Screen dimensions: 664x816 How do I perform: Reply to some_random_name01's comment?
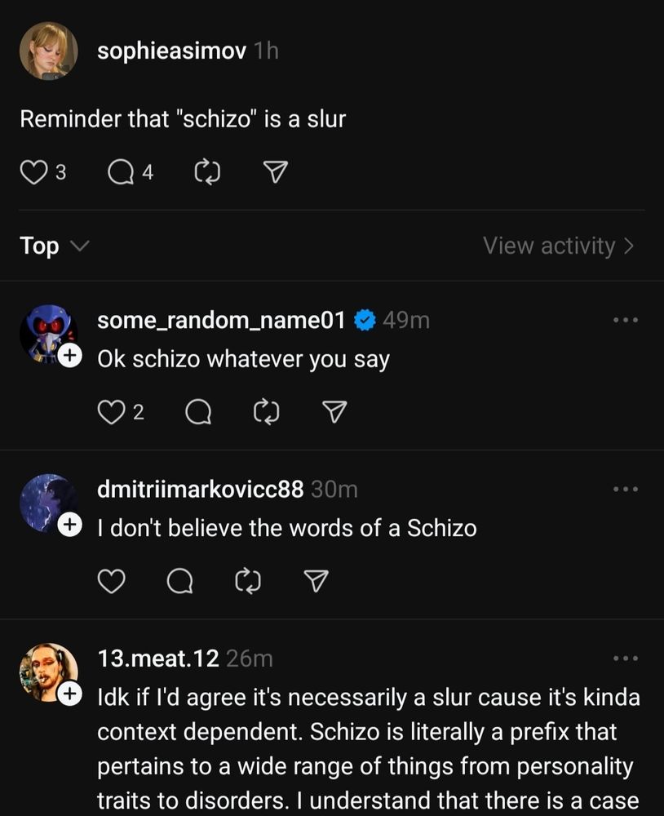197,413
